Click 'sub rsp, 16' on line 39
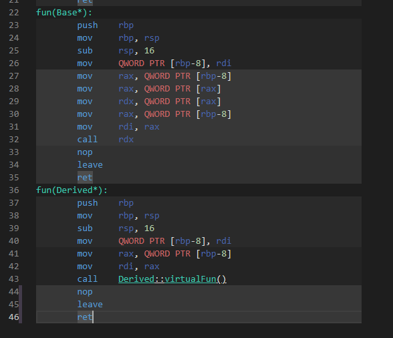 116,228
